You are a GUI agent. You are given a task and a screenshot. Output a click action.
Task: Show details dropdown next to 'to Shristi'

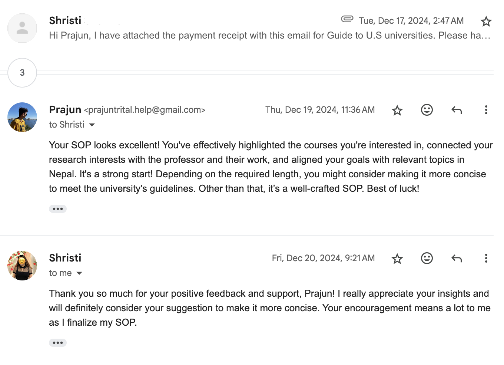(x=92, y=125)
